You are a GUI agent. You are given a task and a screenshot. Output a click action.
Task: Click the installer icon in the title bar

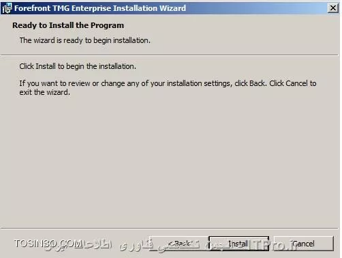coord(7,8)
